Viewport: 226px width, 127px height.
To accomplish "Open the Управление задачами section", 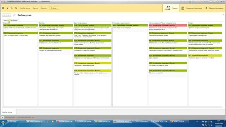I will pyautogui.click(x=191, y=8).
